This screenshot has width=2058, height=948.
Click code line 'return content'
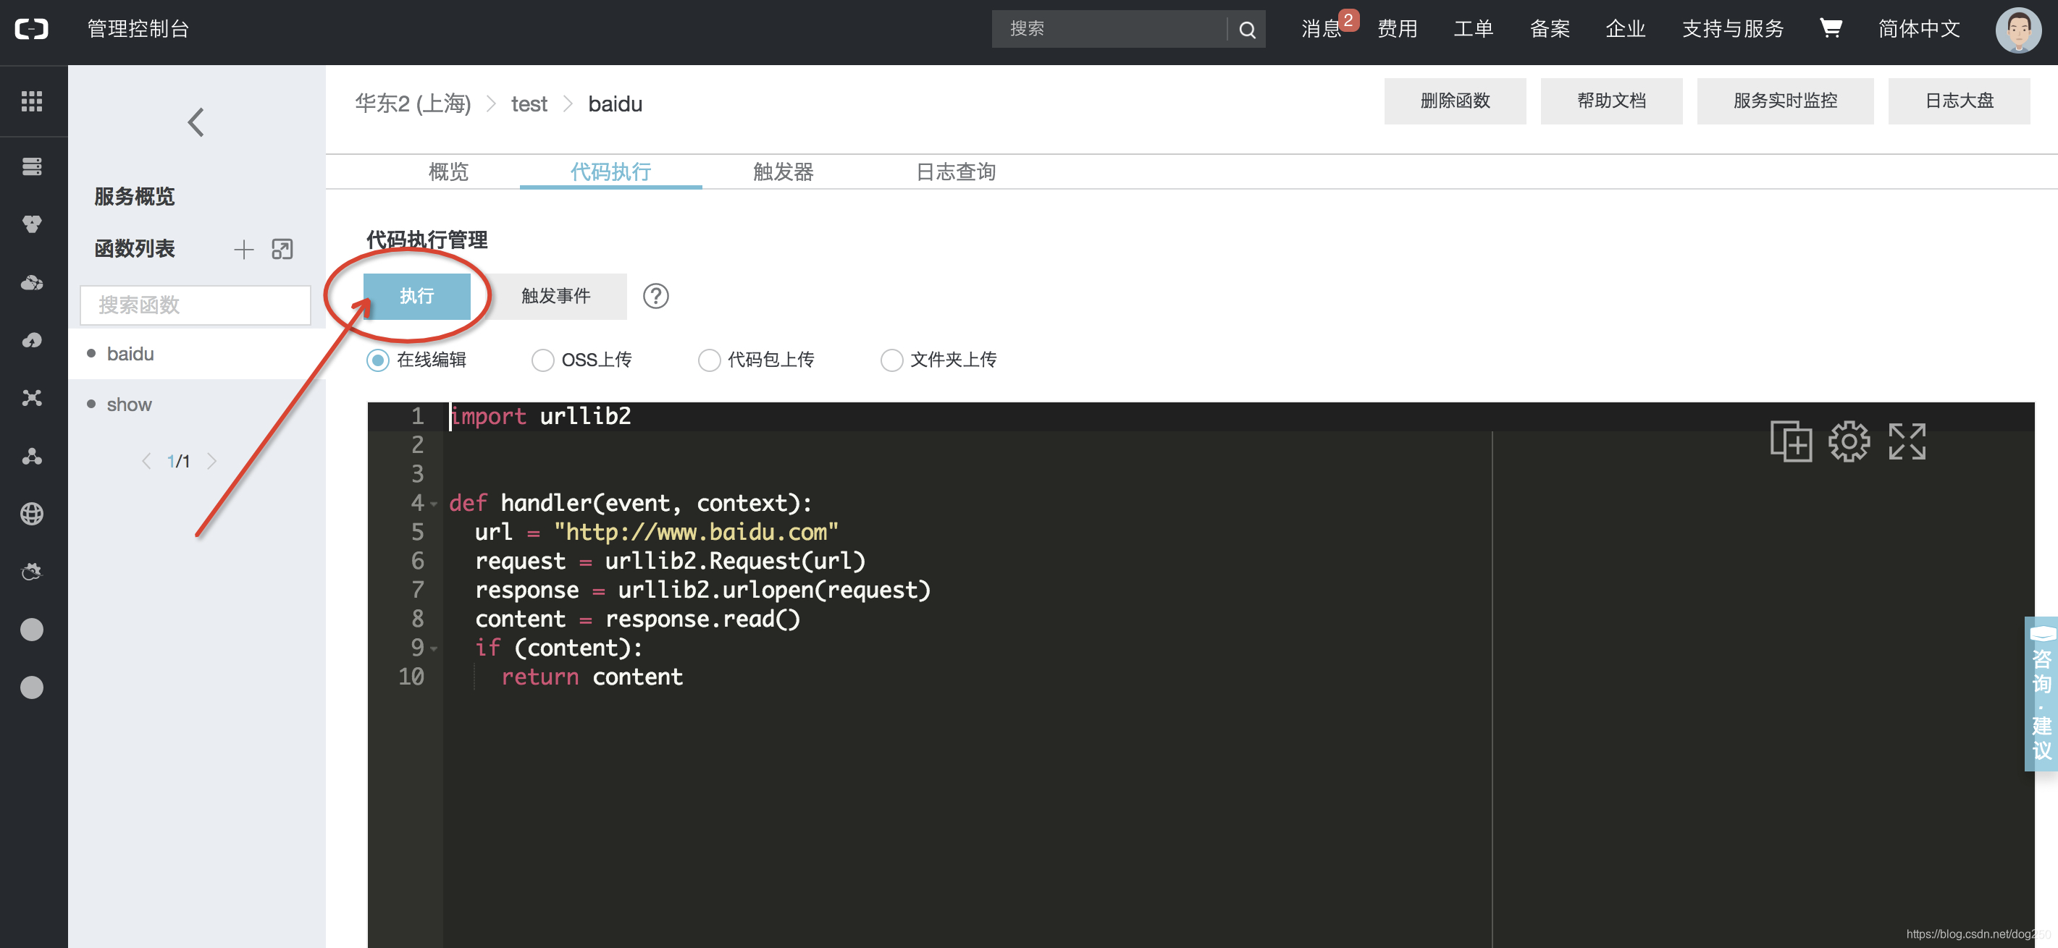coord(591,677)
